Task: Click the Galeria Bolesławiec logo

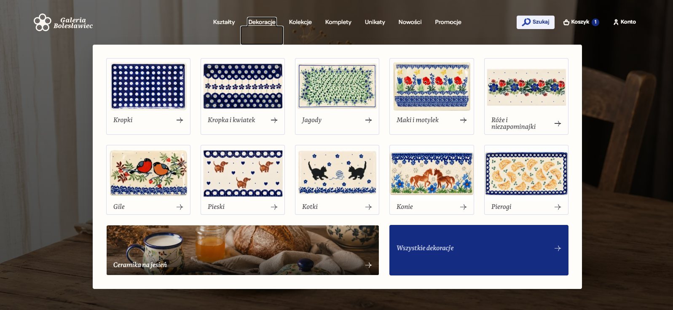Action: [x=63, y=22]
